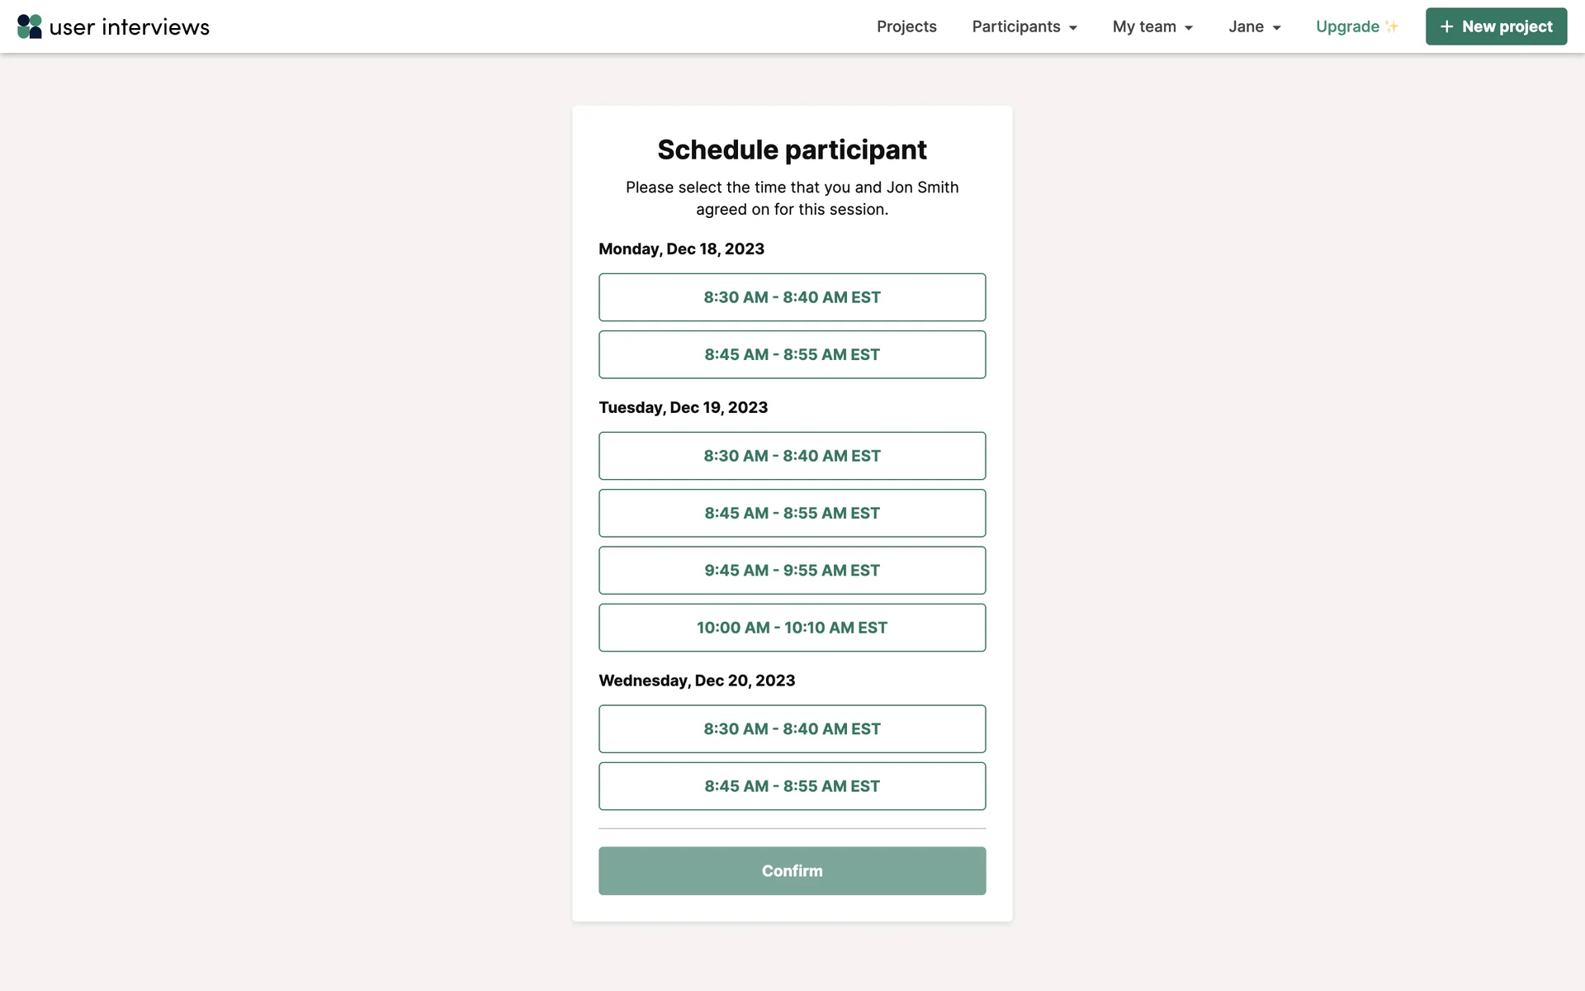Image resolution: width=1585 pixels, height=991 pixels.
Task: Choose Monday 8:45 AM - 8:55 AM slot
Action: [792, 354]
